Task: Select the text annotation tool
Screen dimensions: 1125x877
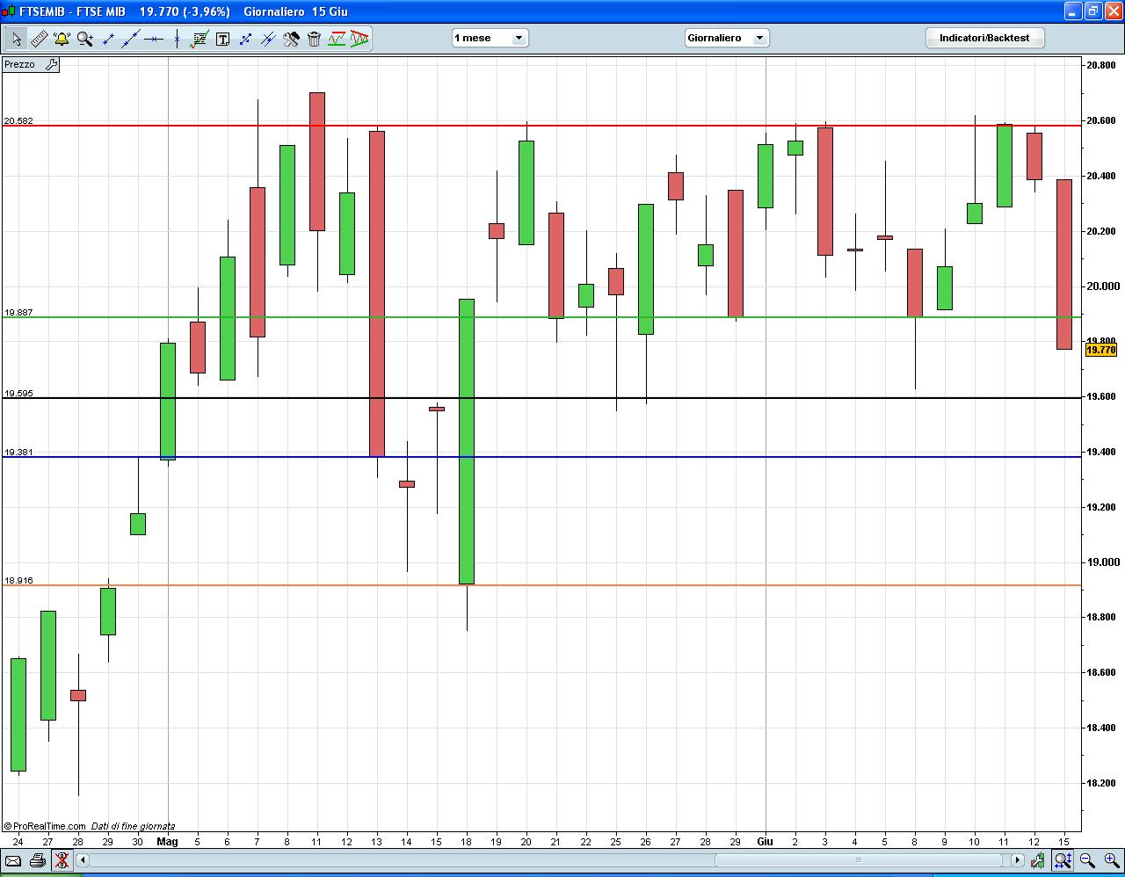Action: pos(222,39)
